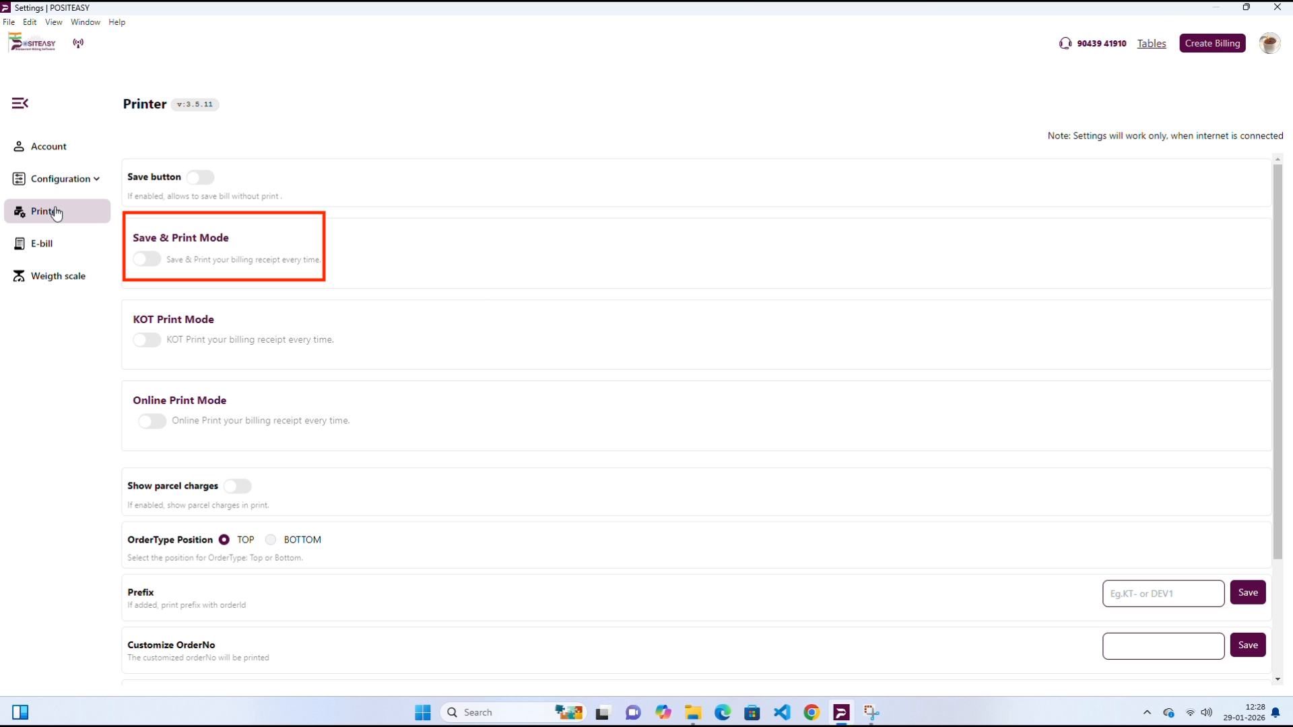This screenshot has height=727, width=1293.
Task: Open Weigth scale settings
Action: [x=58, y=276]
